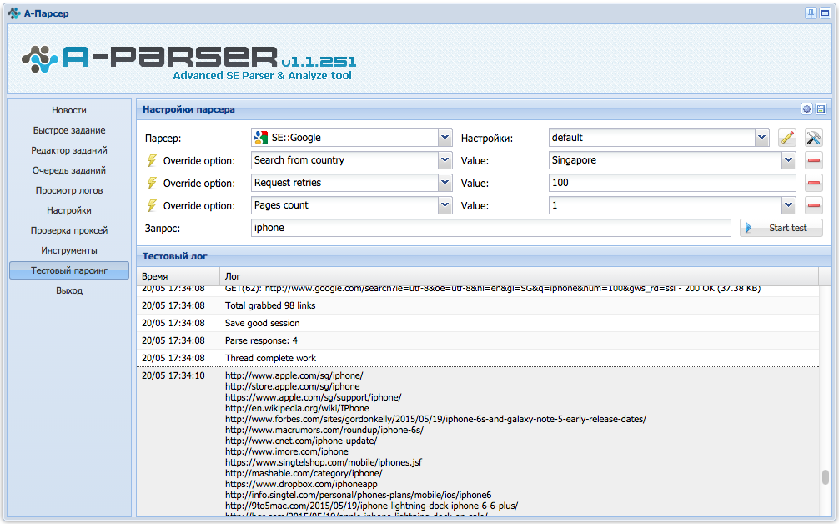Click the save icon in parser settings header

[821, 109]
